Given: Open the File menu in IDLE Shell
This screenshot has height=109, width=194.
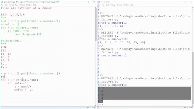Looking at the screenshot, I should point(99,5).
